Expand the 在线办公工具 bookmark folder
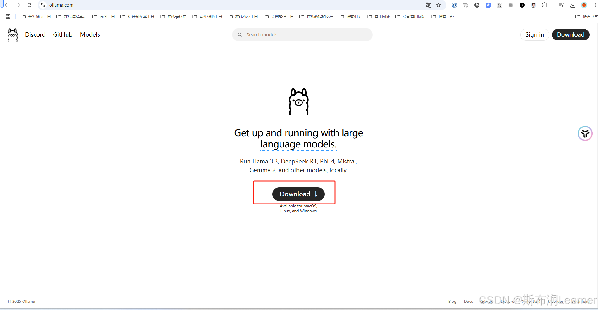 [x=243, y=17]
